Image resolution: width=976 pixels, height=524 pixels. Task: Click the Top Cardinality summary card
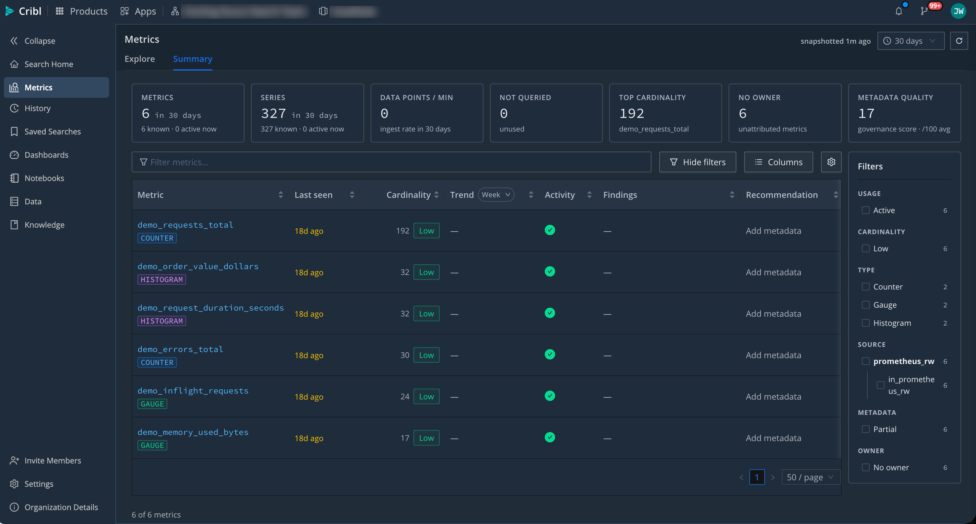[x=665, y=113]
